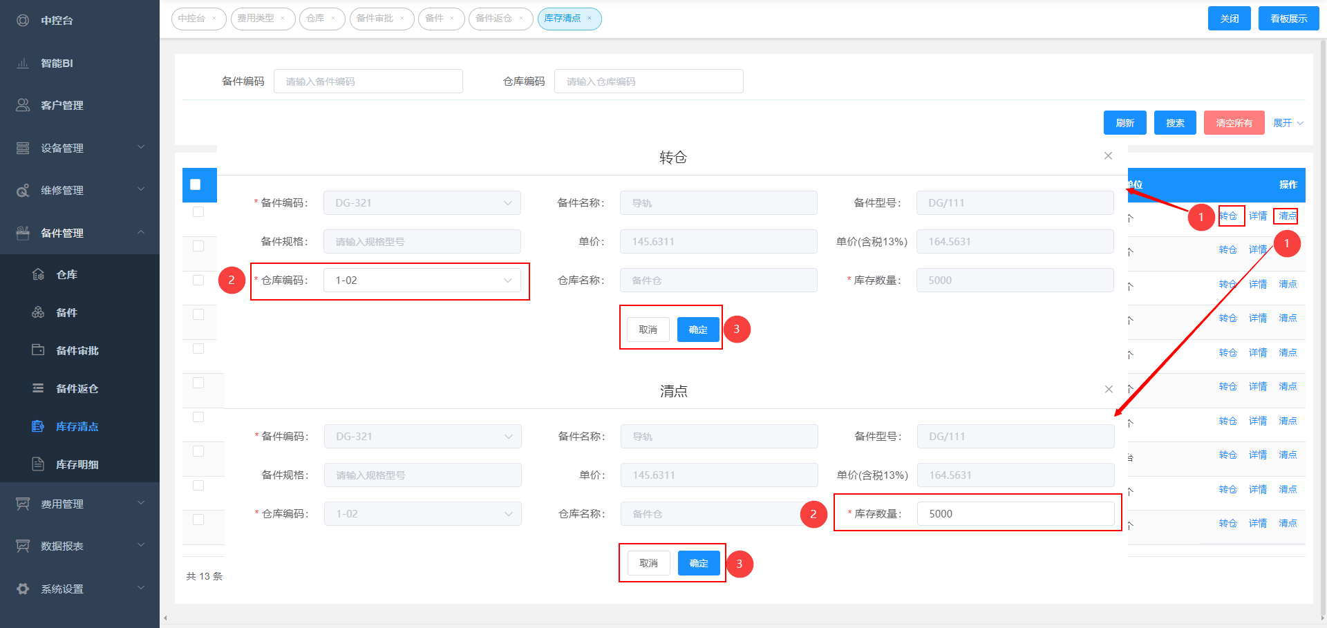Click the 库存明细 document icon
The height and width of the screenshot is (628, 1327).
(39, 464)
